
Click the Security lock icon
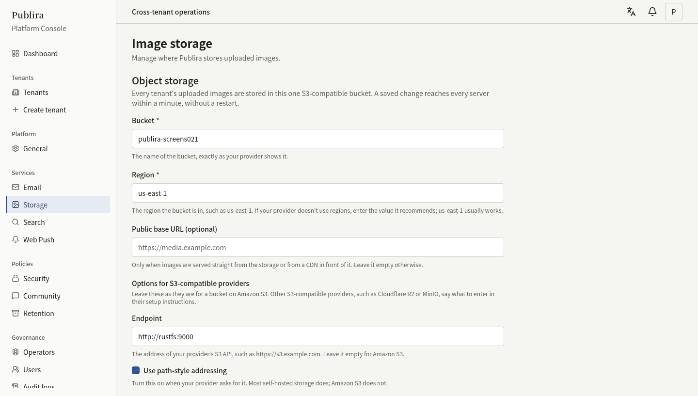[x=16, y=278]
